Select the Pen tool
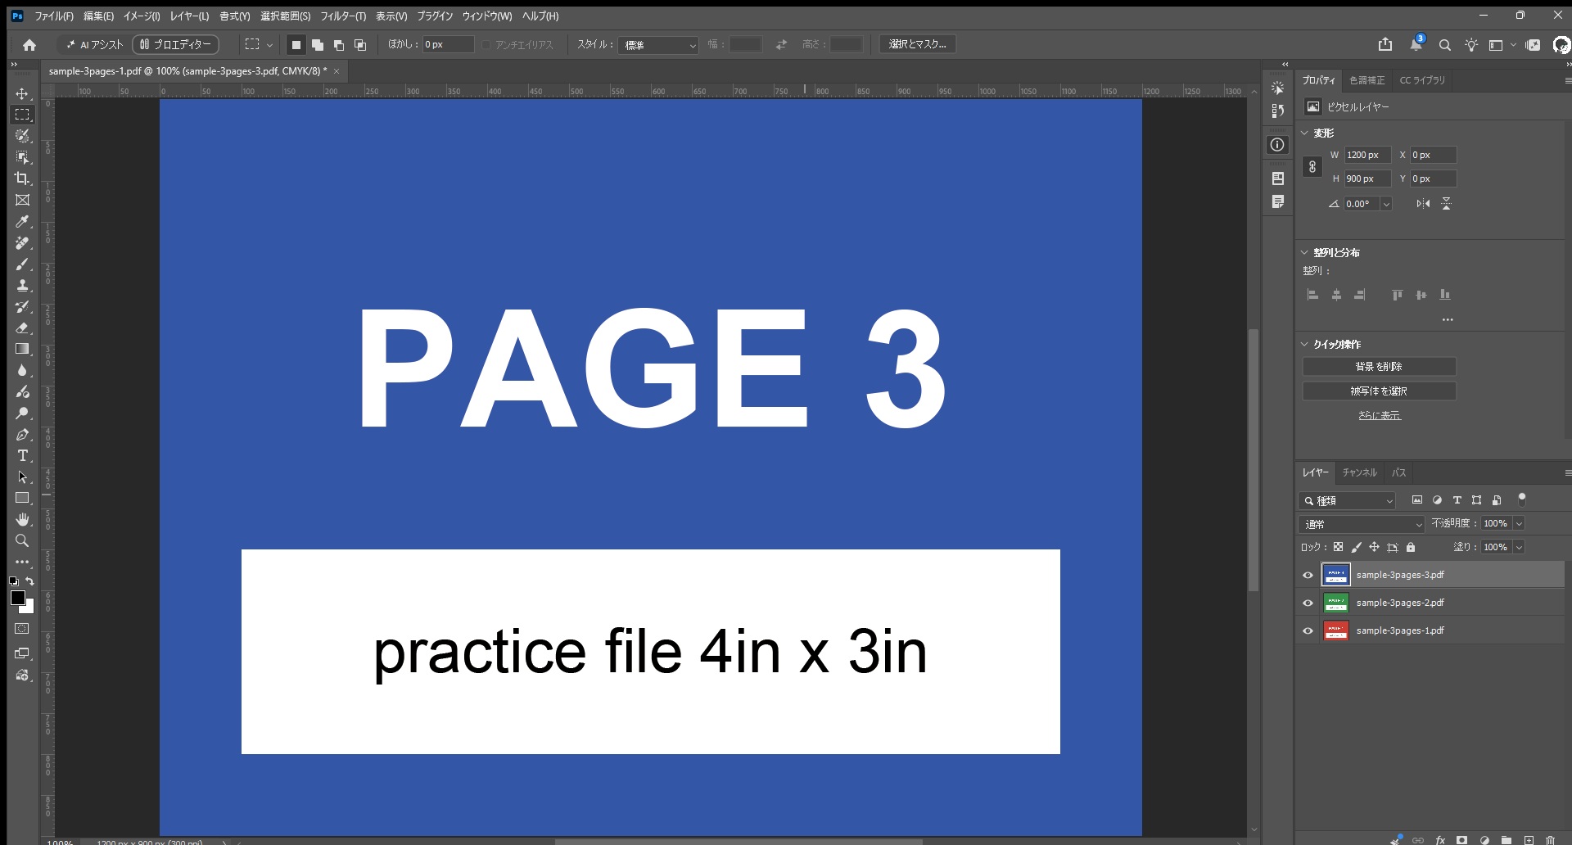The width and height of the screenshot is (1572, 845). (22, 434)
